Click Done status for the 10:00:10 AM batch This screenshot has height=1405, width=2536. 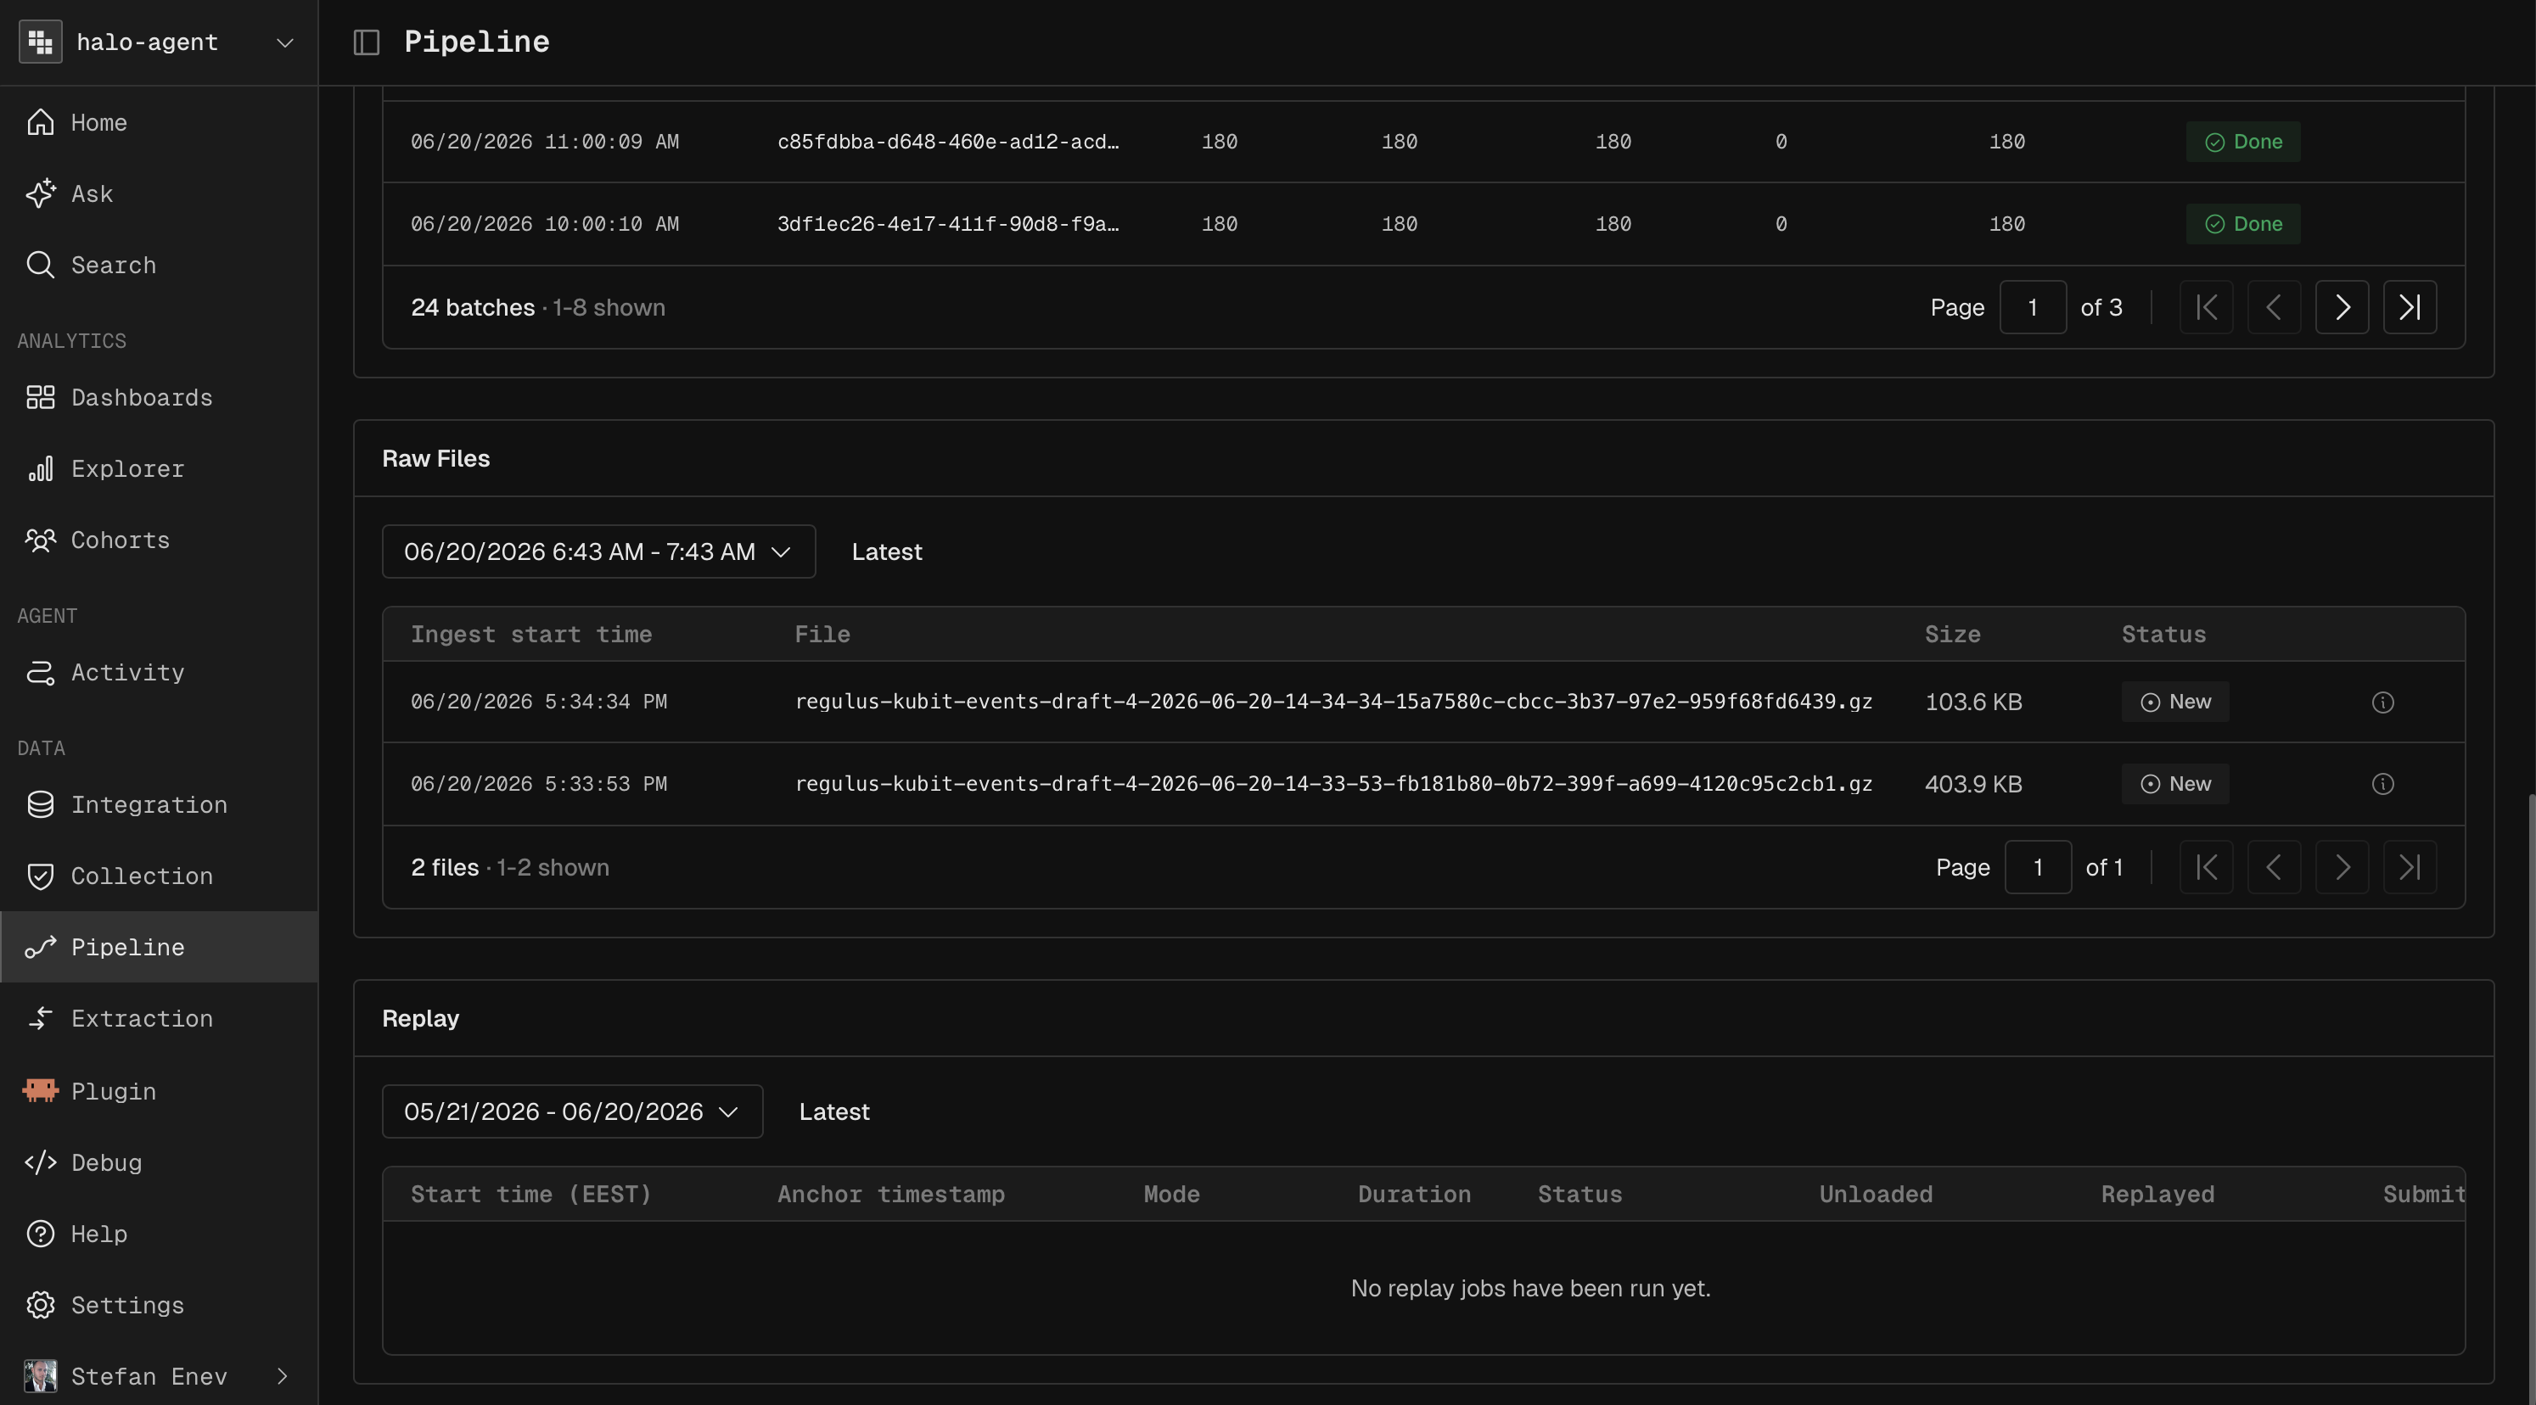coord(2242,224)
